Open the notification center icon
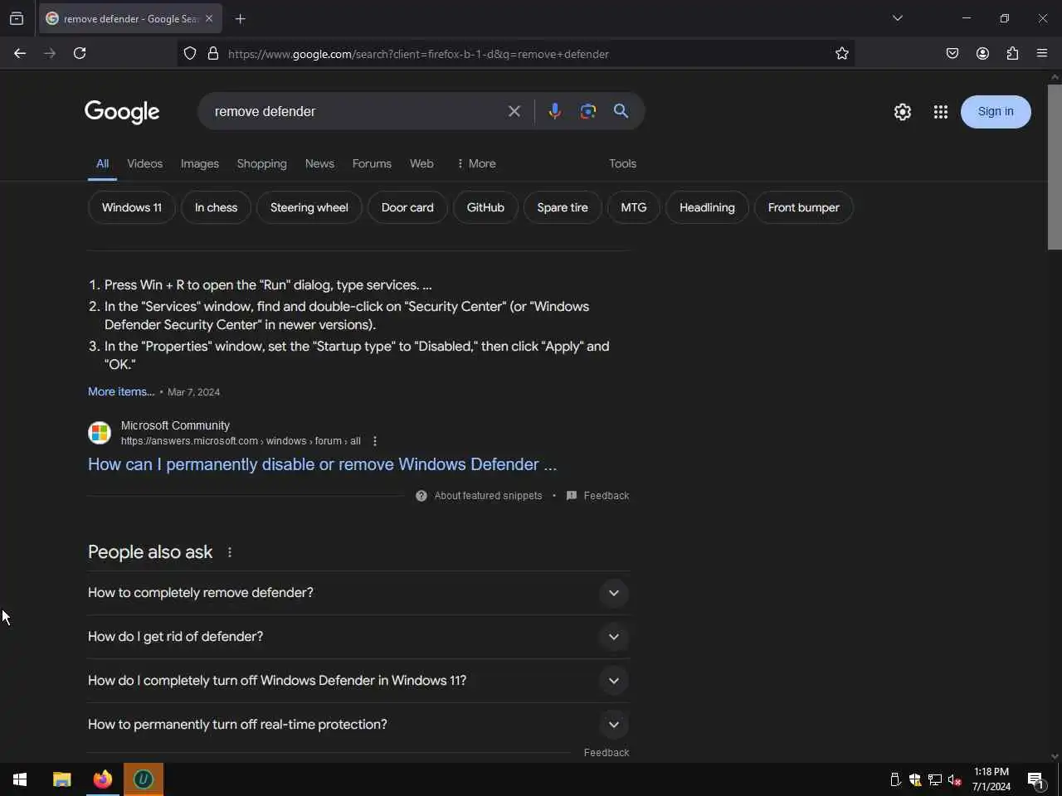 [x=1035, y=779]
